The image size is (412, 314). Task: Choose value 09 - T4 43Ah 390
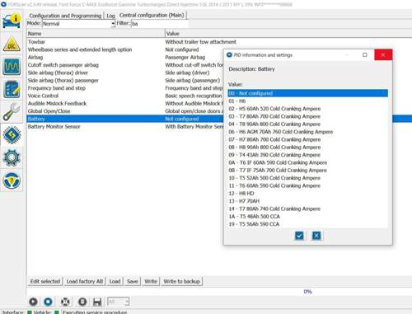point(307,155)
